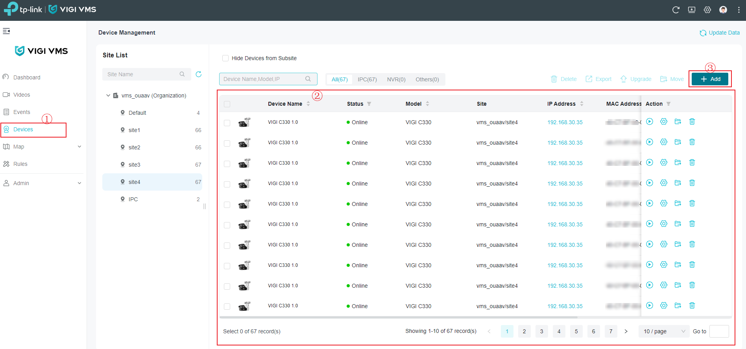Screen dimensions: 746x349
Task: Enable Hide Devices from Subsite
Action: click(225, 58)
